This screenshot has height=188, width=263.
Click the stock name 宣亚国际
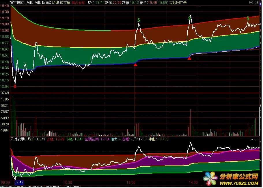pyautogui.click(x=17, y=3)
